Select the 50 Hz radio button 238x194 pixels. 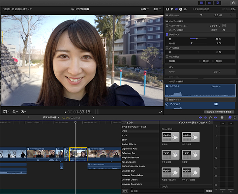coord(200,61)
